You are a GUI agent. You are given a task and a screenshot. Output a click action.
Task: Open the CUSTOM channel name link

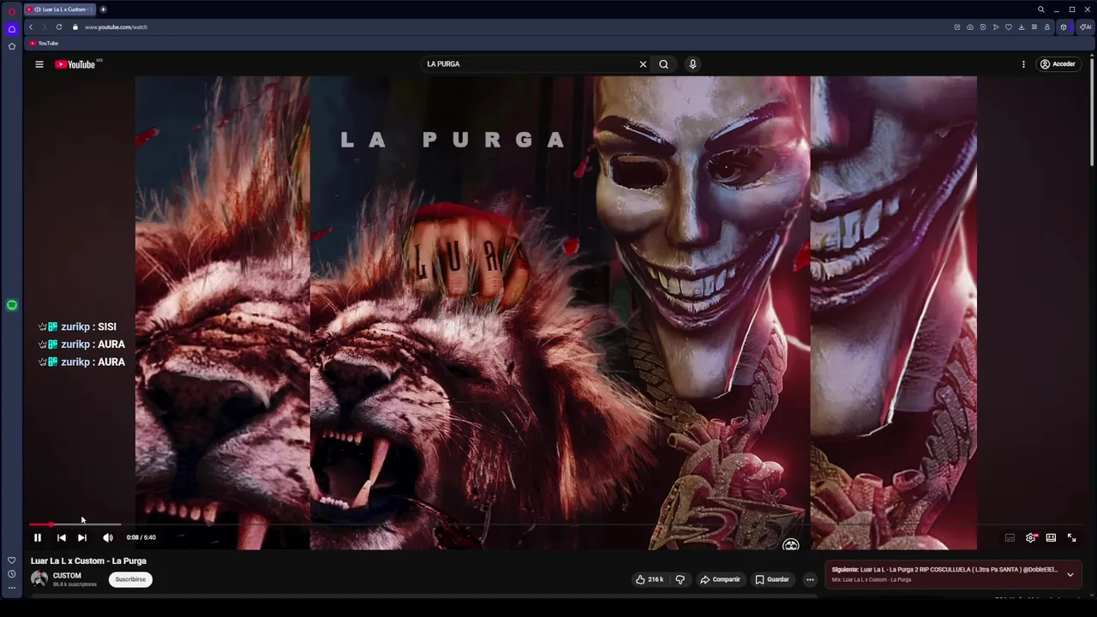67,576
